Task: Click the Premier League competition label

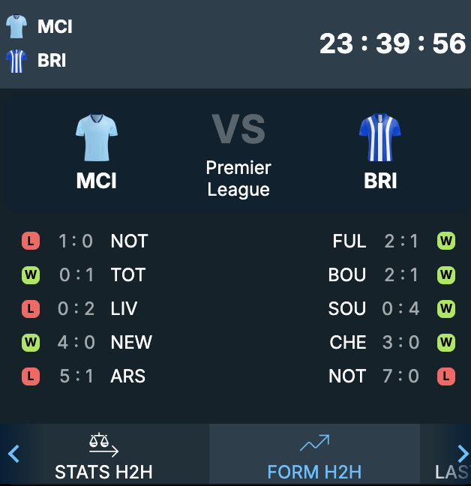Action: click(x=238, y=178)
